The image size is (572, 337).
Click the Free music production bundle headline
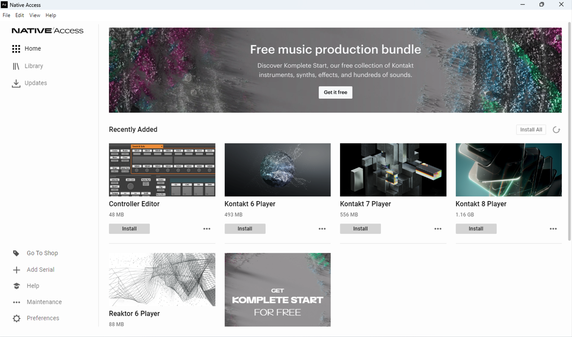pos(335,50)
